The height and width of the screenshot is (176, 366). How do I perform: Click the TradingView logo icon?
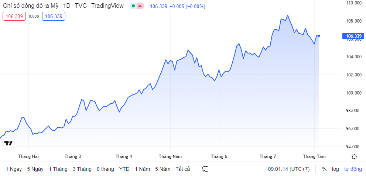(x=8, y=144)
